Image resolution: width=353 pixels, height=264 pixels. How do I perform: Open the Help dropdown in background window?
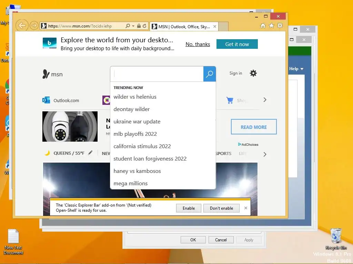296,69
